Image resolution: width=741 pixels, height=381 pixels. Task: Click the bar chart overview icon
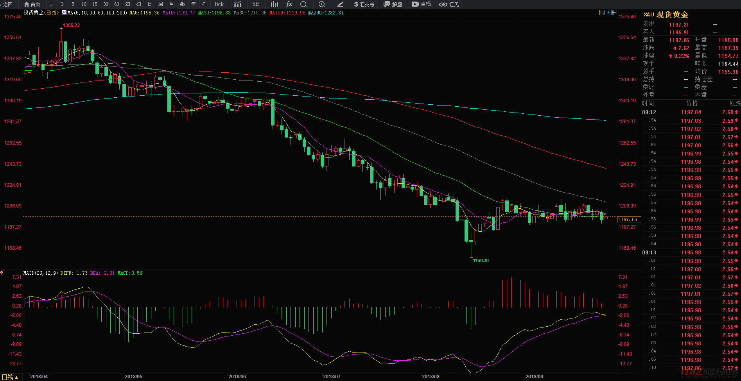coord(237,4)
